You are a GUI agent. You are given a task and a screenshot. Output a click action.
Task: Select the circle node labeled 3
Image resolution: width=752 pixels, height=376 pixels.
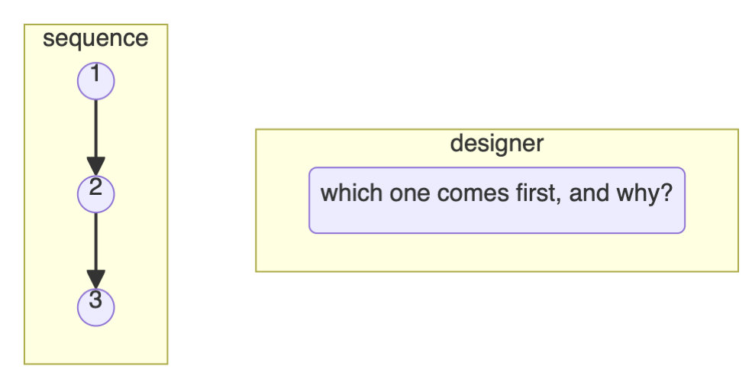click(95, 306)
